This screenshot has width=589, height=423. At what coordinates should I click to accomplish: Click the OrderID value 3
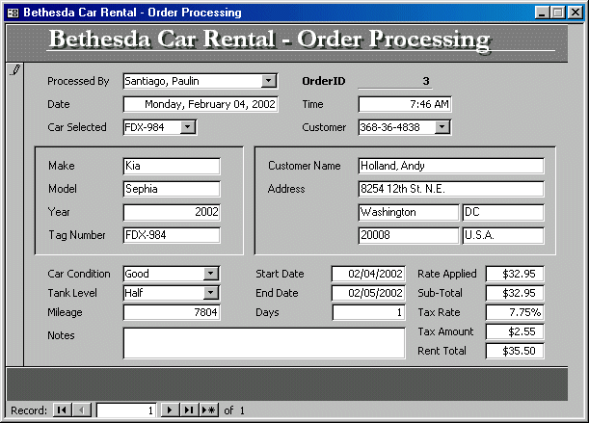[395, 81]
